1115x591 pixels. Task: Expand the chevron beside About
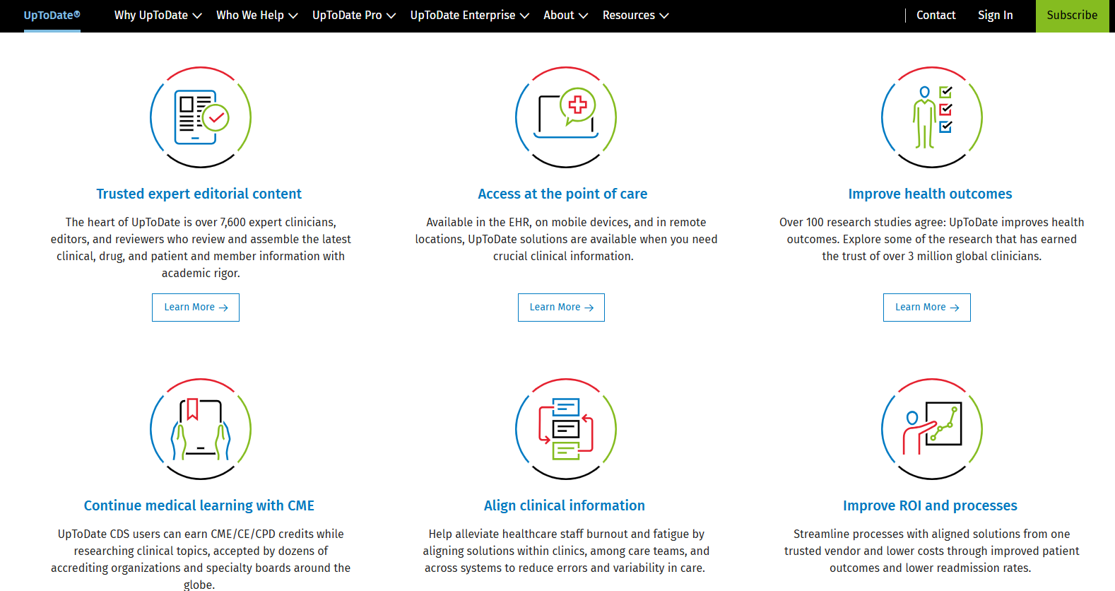tap(583, 16)
